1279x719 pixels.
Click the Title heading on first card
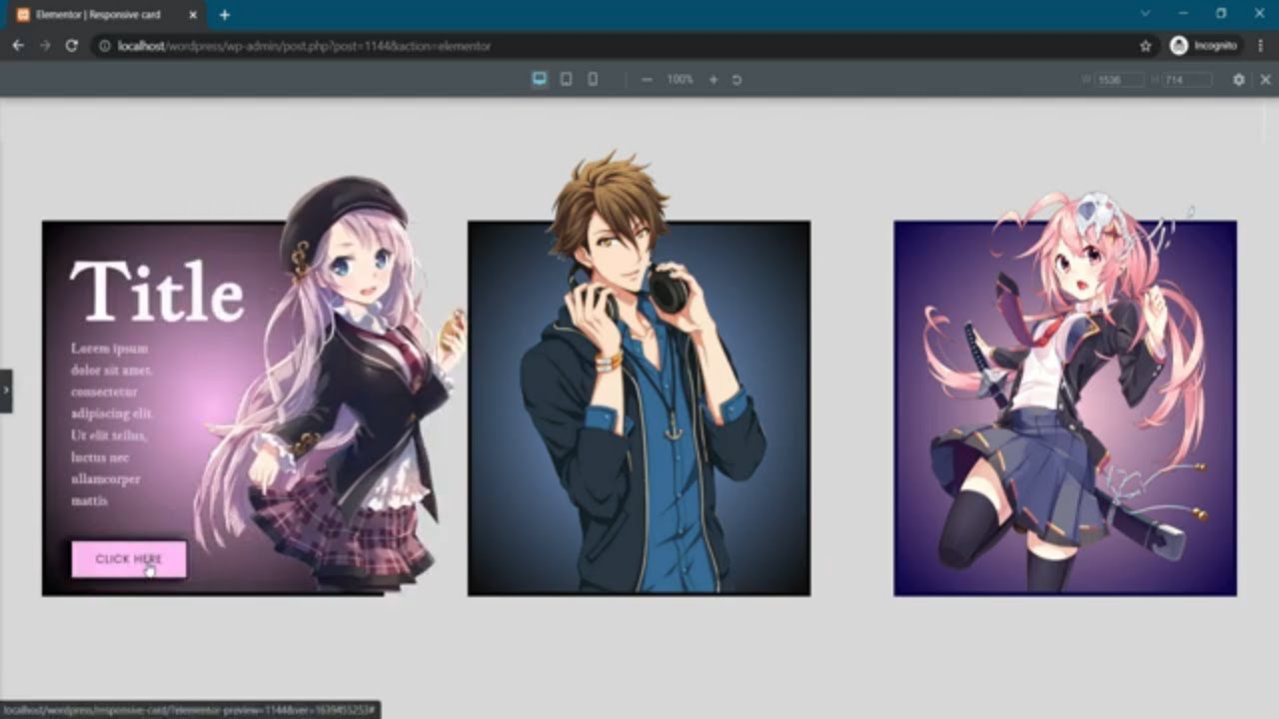click(157, 292)
